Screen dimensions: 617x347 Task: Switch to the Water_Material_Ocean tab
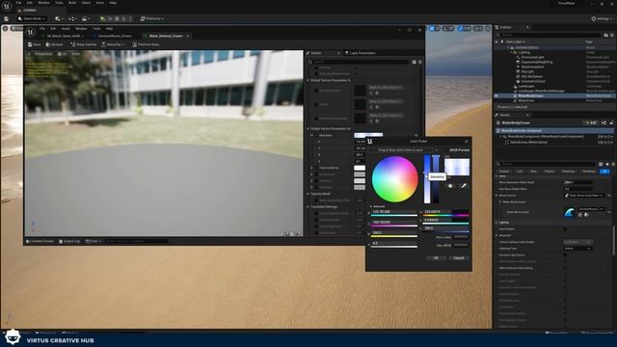pyautogui.click(x=166, y=36)
